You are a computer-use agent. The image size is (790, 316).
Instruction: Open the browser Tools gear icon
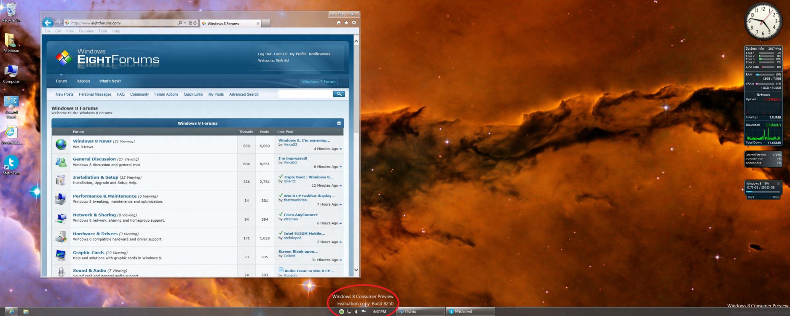click(x=354, y=23)
